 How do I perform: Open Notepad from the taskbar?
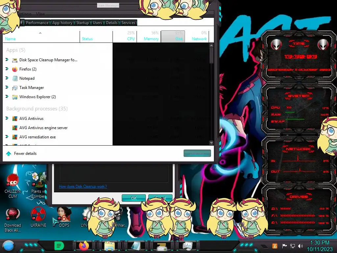(136, 246)
